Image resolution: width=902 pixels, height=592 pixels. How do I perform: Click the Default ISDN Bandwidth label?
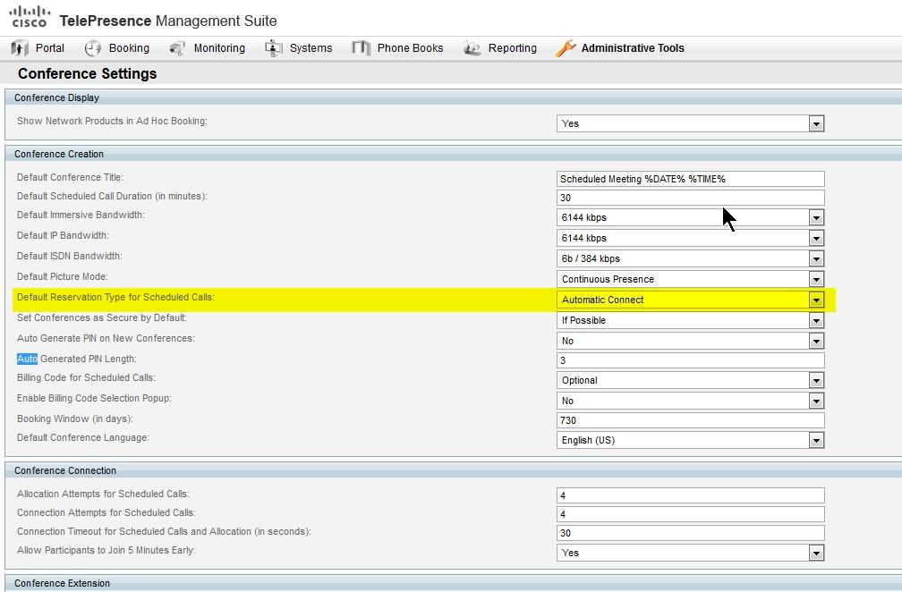pyautogui.click(x=70, y=256)
